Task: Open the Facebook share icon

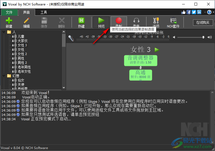Action: click(189, 12)
